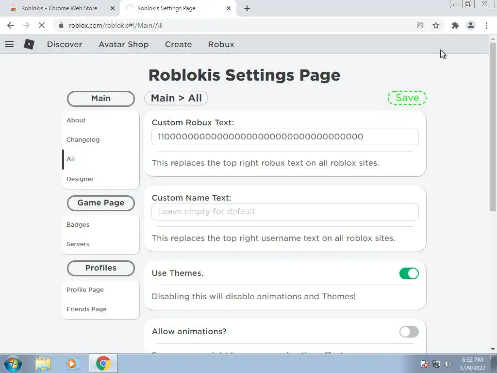
Task: Open Avatar Shop in the navbar
Action: click(x=124, y=44)
